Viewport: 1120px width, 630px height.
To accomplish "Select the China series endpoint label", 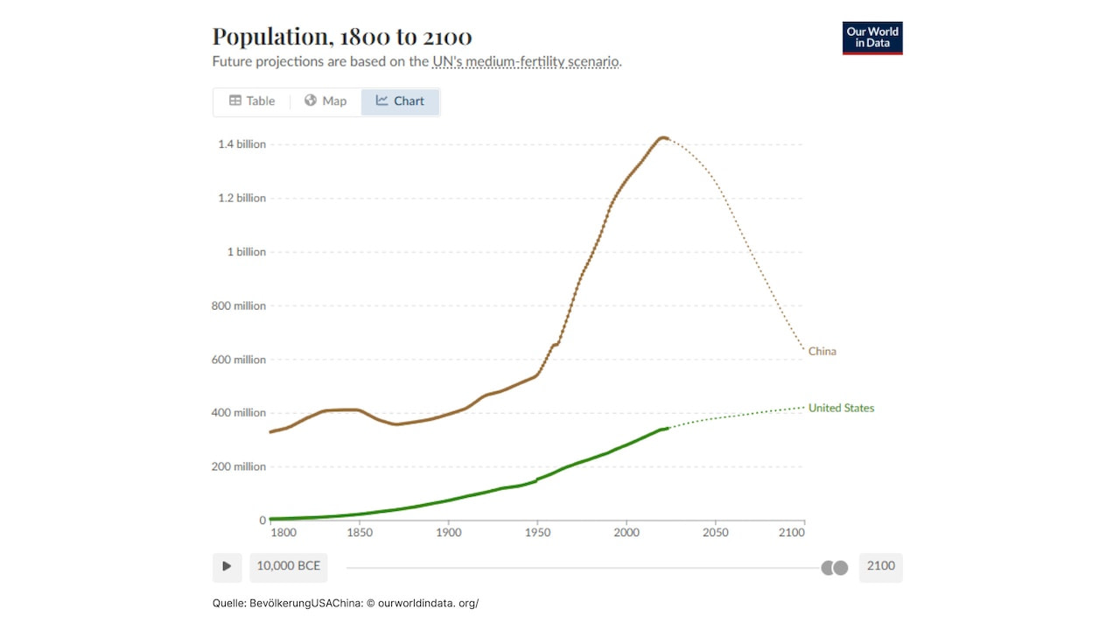I will tap(822, 351).
